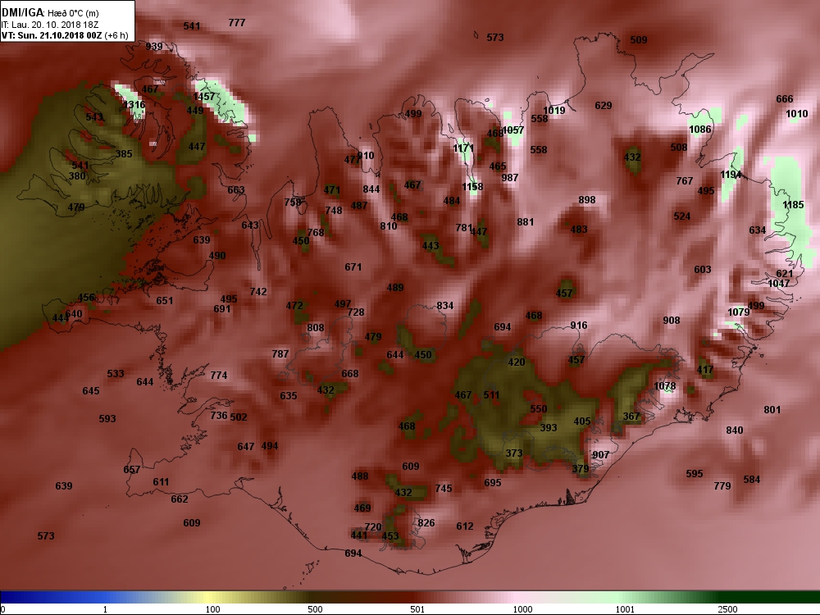Click the 367 value on the map
Image resolution: width=820 pixels, height=615 pixels.
(x=631, y=417)
